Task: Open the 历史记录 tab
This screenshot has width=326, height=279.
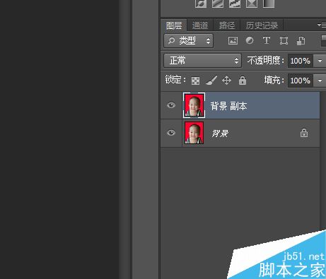Action: (262, 25)
